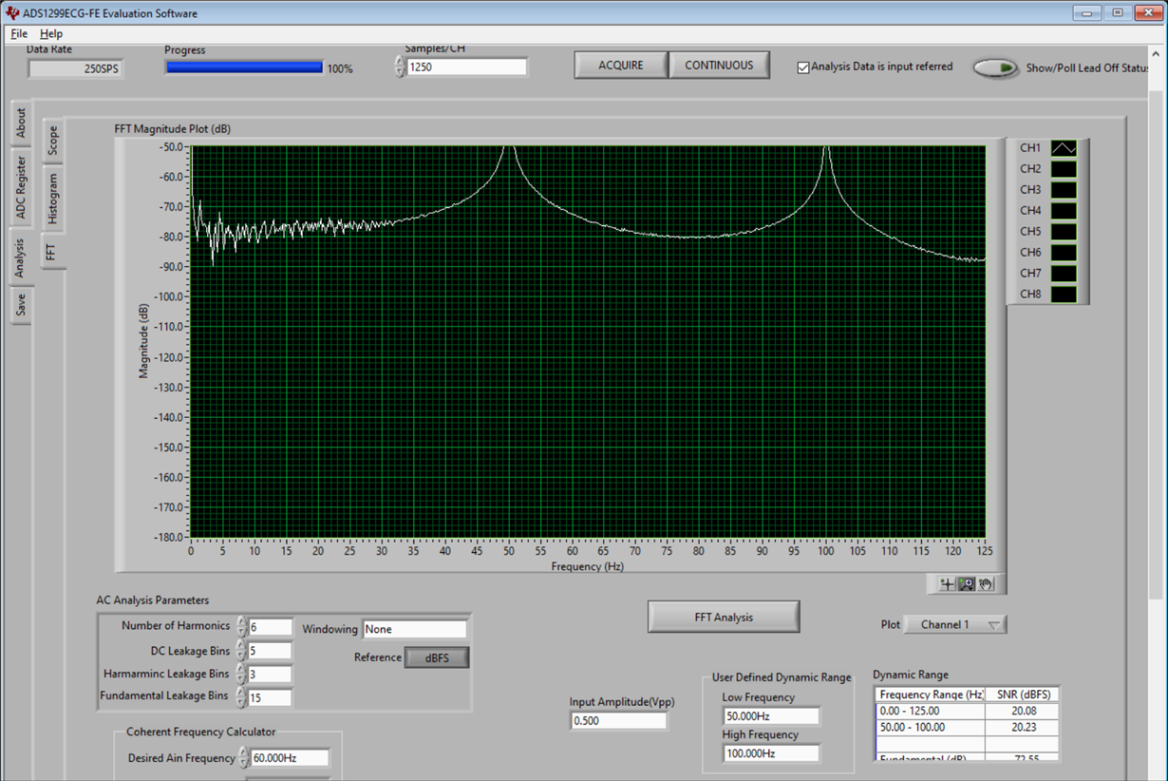The height and width of the screenshot is (781, 1168).
Task: Open the Plot Channel 1 dropdown
Action: 953,624
